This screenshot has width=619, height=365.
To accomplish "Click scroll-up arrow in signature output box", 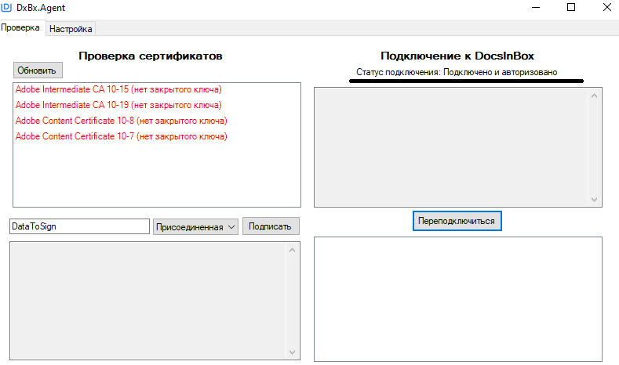I will point(293,250).
